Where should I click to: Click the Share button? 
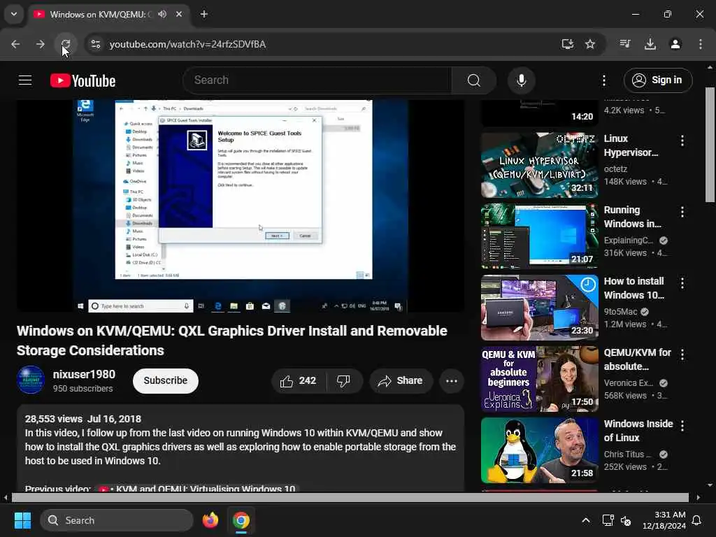click(x=401, y=381)
